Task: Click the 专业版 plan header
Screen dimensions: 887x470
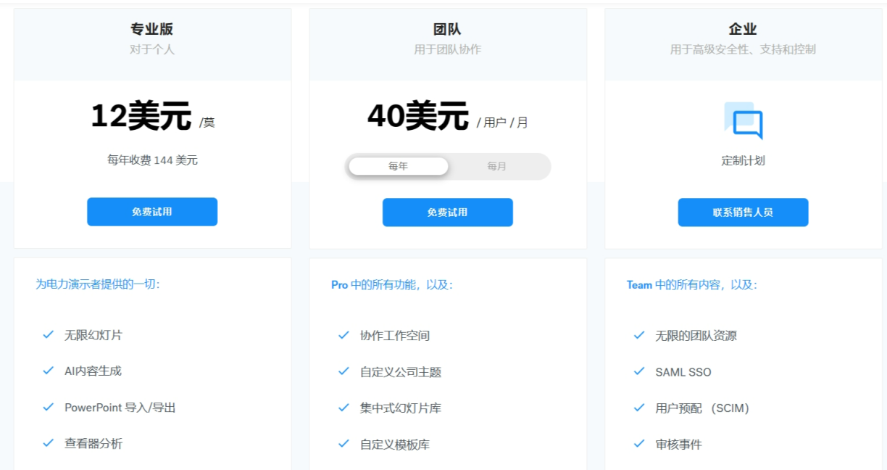Action: [x=152, y=30]
